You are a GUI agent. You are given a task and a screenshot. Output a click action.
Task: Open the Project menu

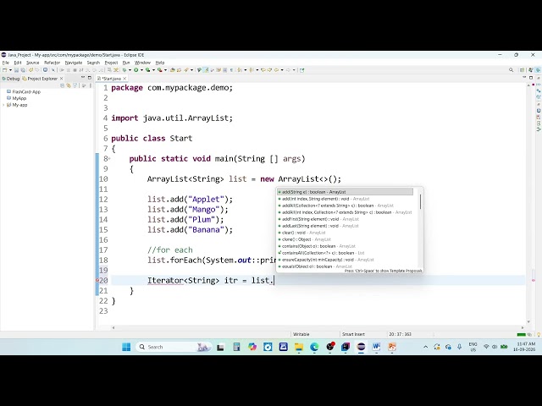[111, 63]
